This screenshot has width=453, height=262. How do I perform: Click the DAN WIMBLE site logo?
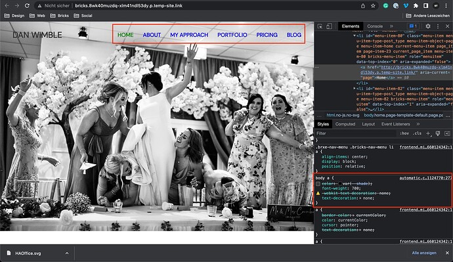37,35
